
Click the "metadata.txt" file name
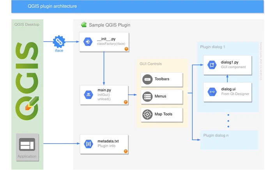coord(108,141)
